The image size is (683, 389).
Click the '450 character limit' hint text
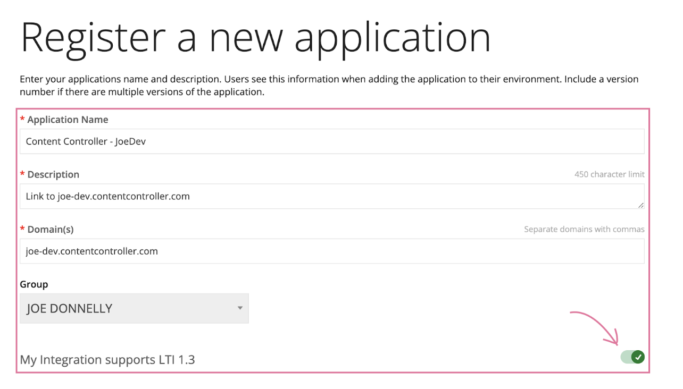(x=610, y=174)
